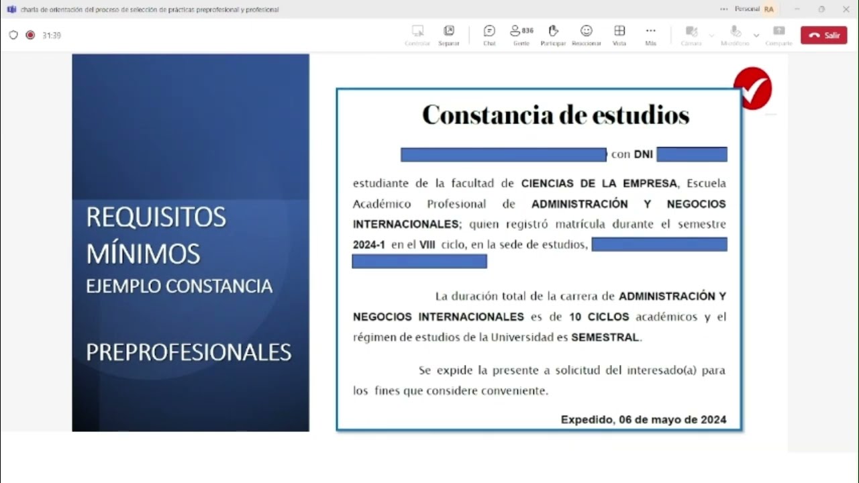Viewport: 859px width, 483px height.
Task: Open the Más options menu
Action: pyautogui.click(x=650, y=34)
